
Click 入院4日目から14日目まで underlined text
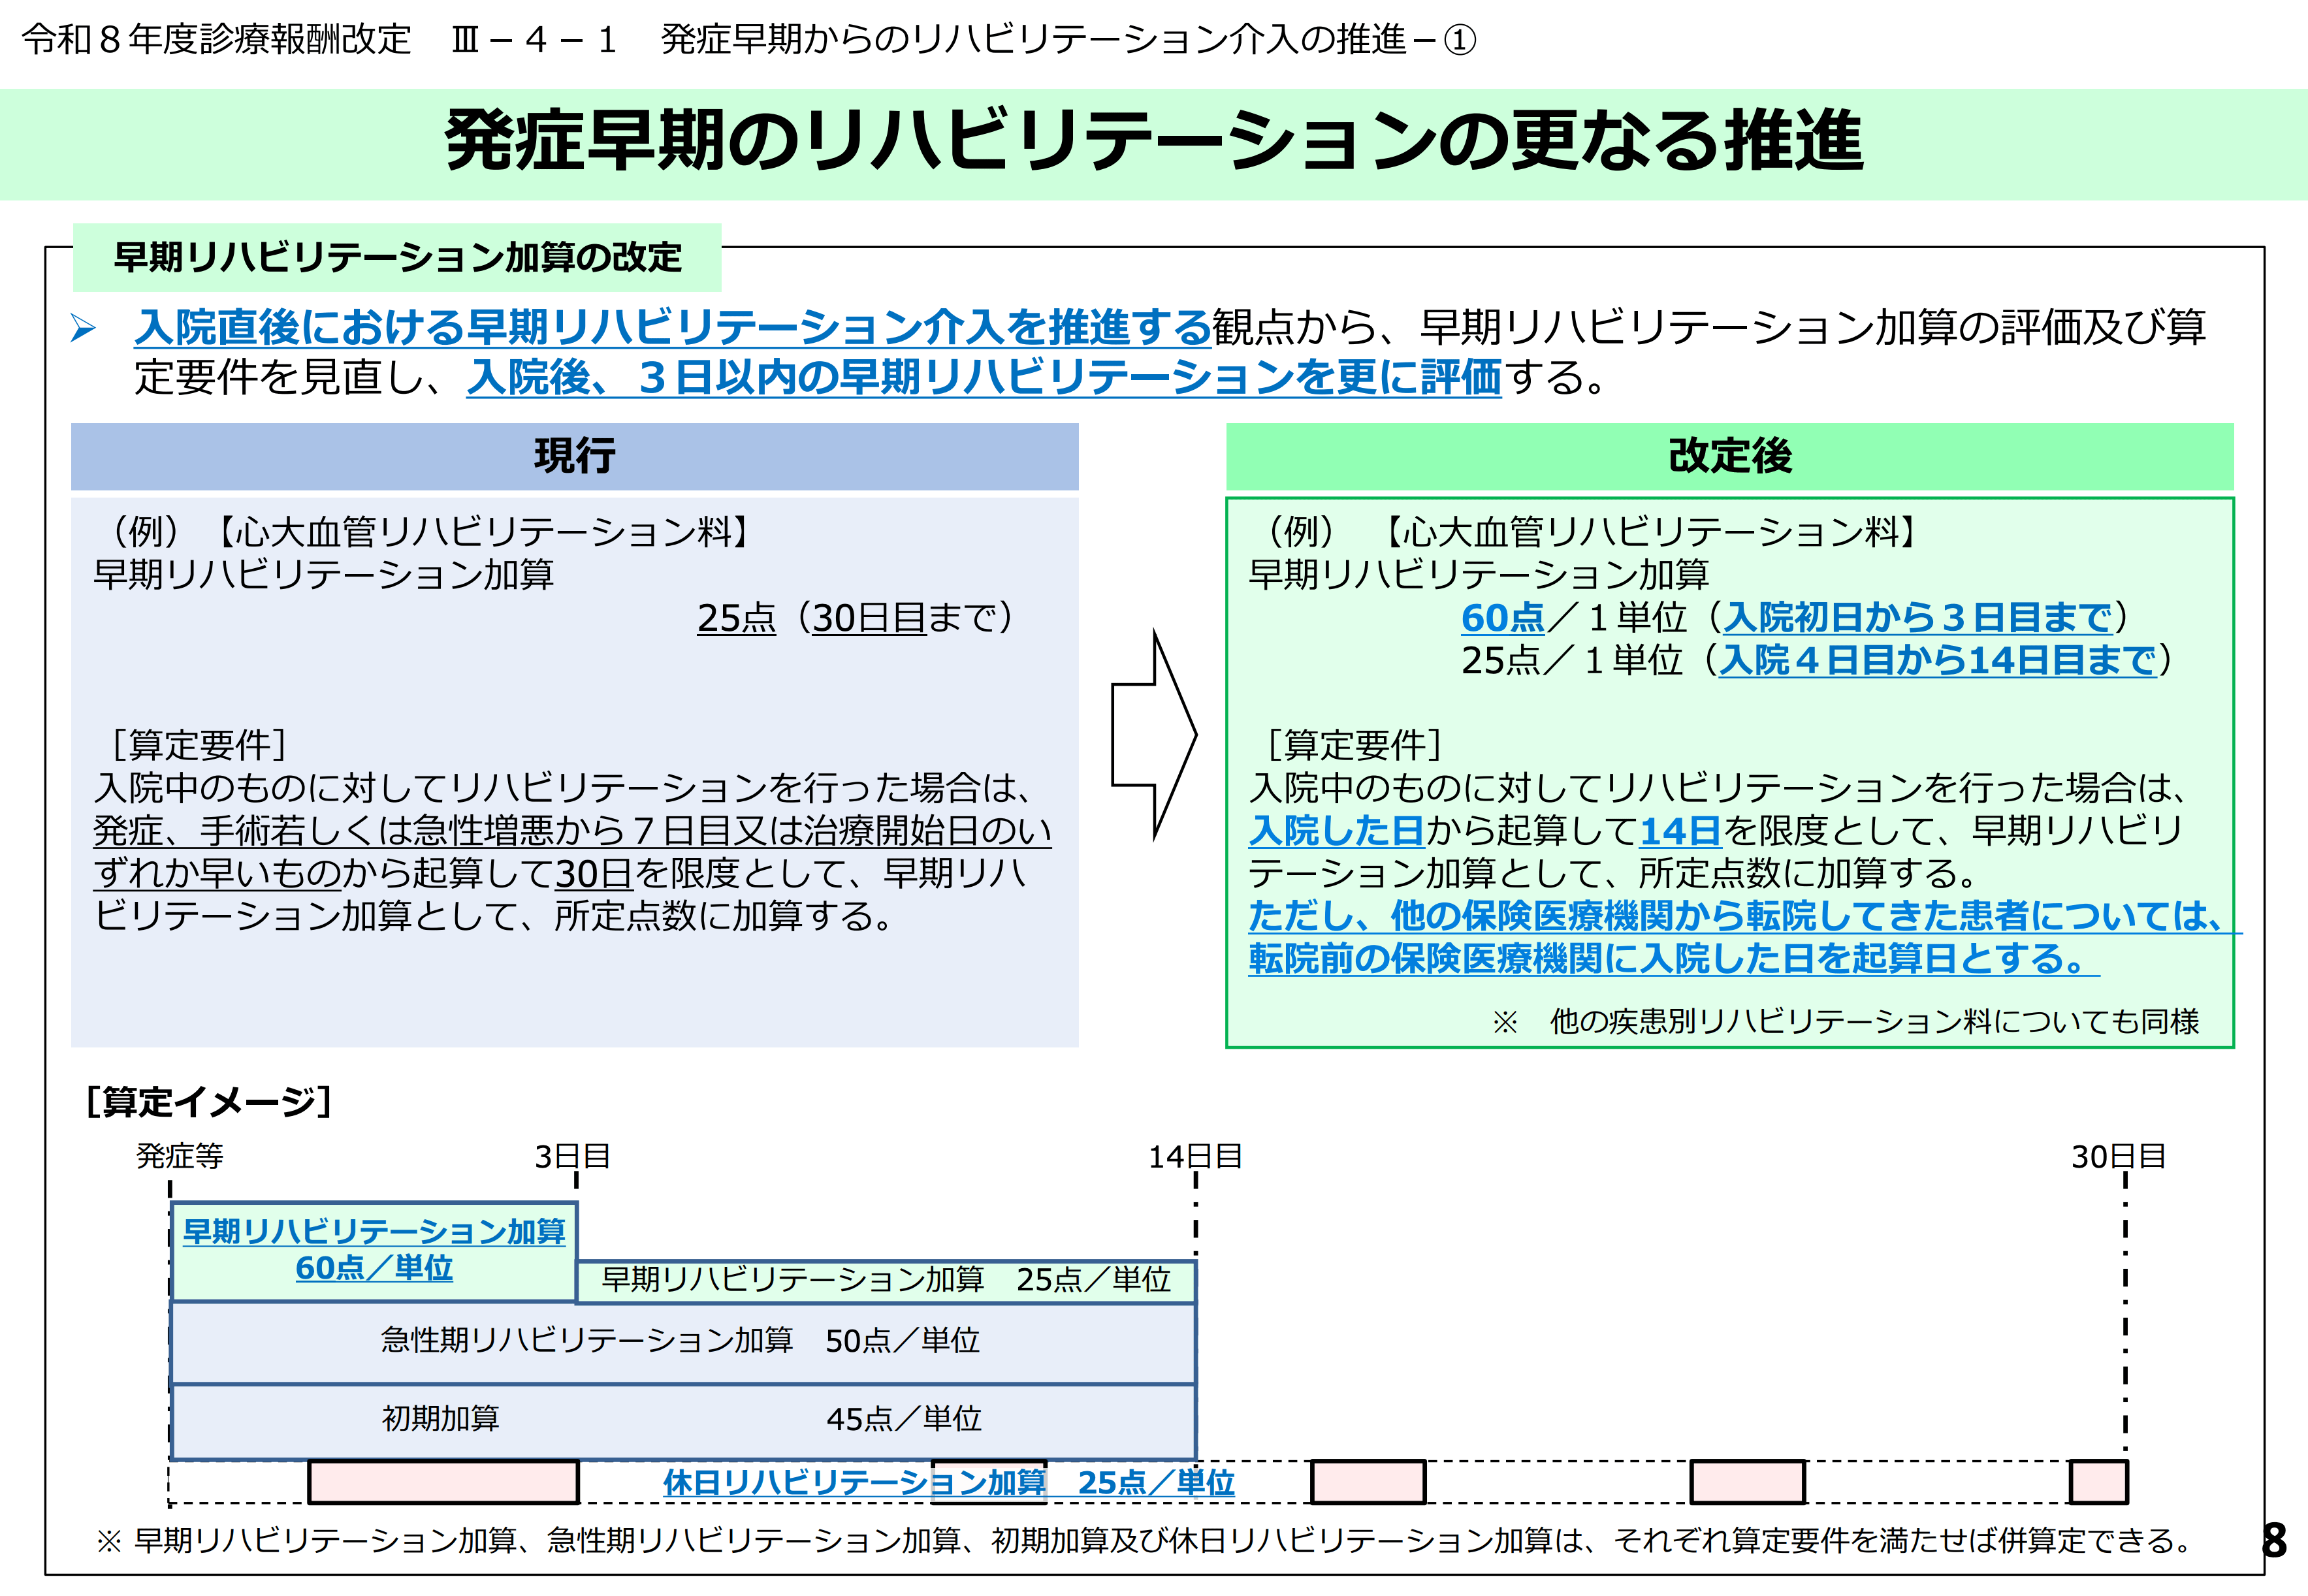tap(1937, 661)
